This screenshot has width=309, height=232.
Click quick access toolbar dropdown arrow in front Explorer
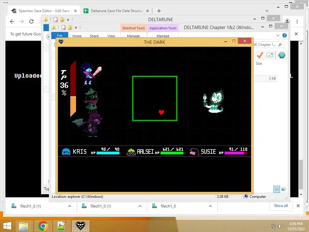click(x=76, y=27)
